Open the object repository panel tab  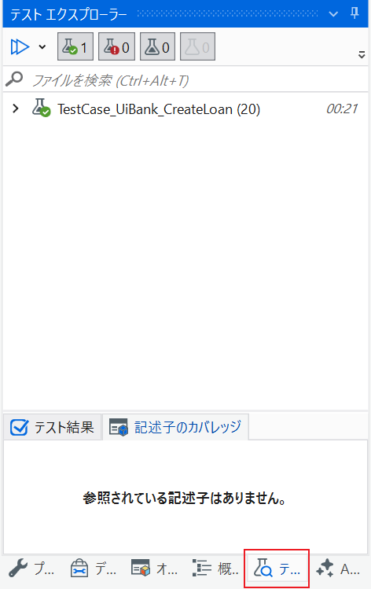point(154,568)
